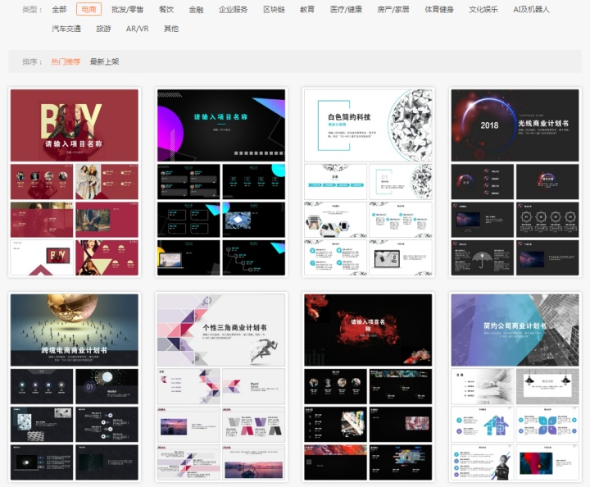Select the 全部 category filter
Image resolution: width=590 pixels, height=487 pixels.
(x=59, y=9)
